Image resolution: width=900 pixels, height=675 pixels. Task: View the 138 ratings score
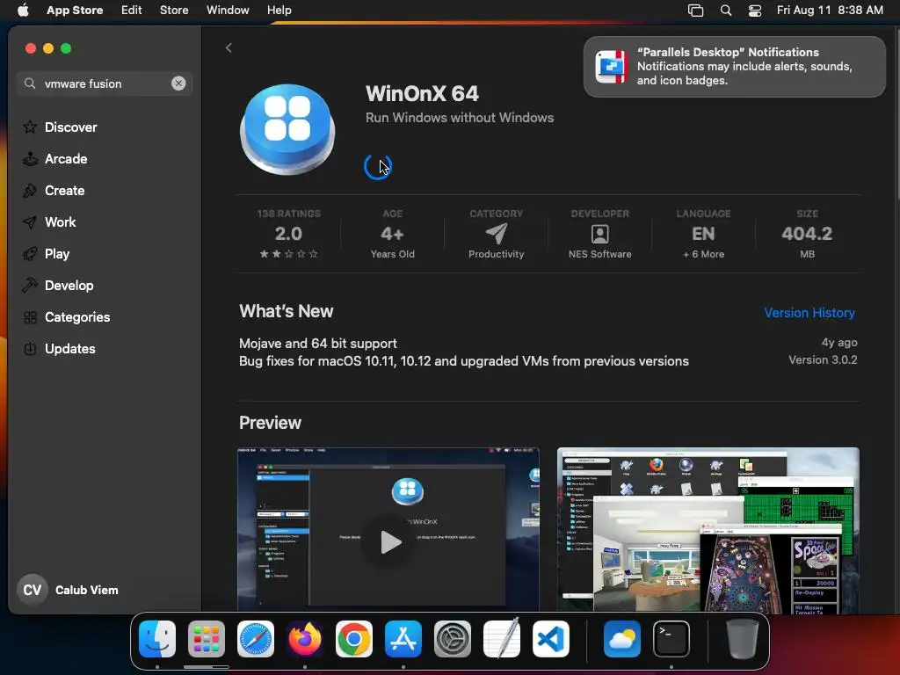point(288,234)
